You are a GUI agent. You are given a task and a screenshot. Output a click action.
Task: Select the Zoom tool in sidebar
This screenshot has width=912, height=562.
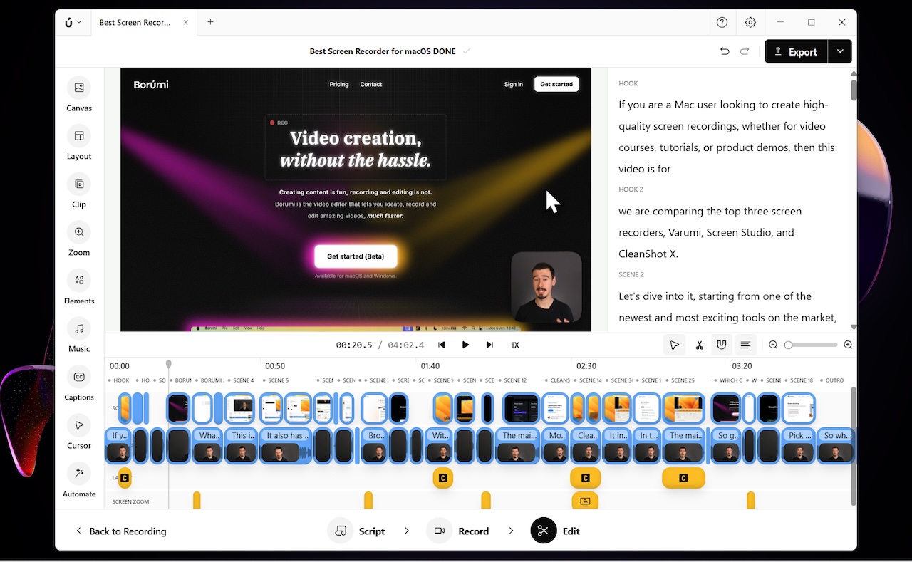(x=79, y=239)
